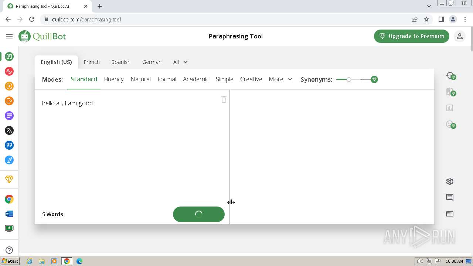The height and width of the screenshot is (266, 473).
Task: Expand the More modes dropdown
Action: click(x=280, y=79)
